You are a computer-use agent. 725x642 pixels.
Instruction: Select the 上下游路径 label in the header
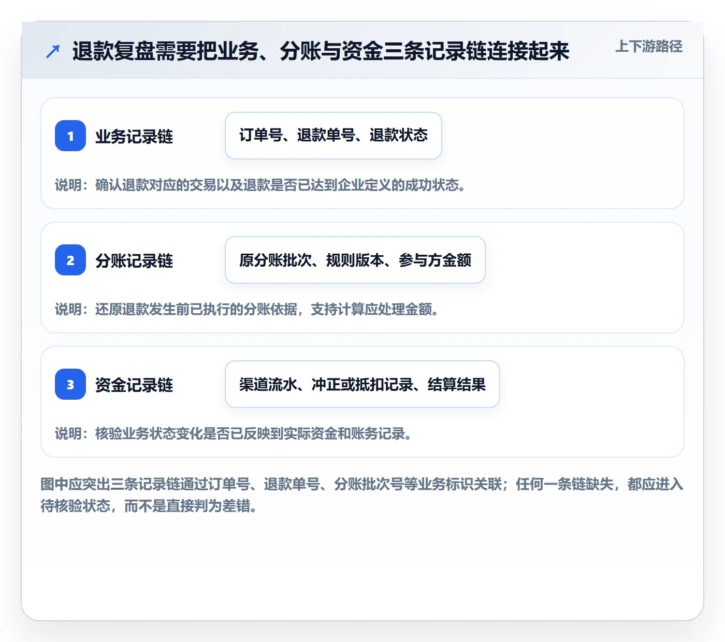click(x=649, y=47)
